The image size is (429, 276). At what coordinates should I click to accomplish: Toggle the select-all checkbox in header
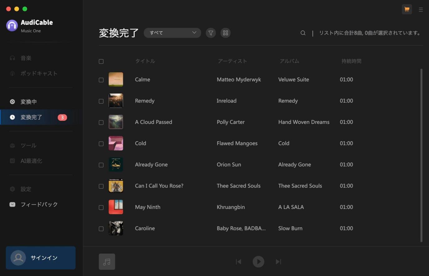[x=101, y=61]
